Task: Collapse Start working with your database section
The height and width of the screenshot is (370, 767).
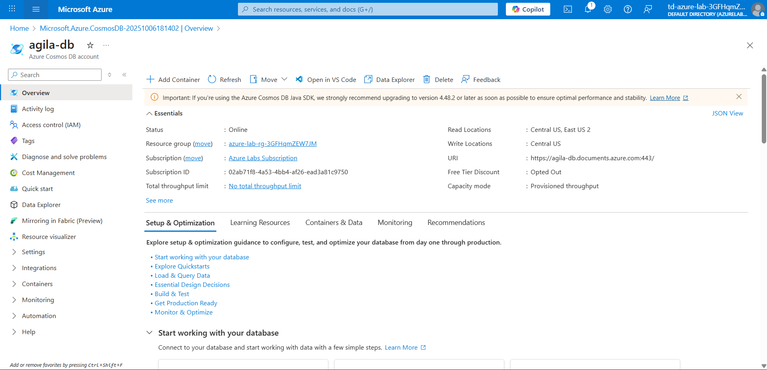Action: (x=150, y=332)
